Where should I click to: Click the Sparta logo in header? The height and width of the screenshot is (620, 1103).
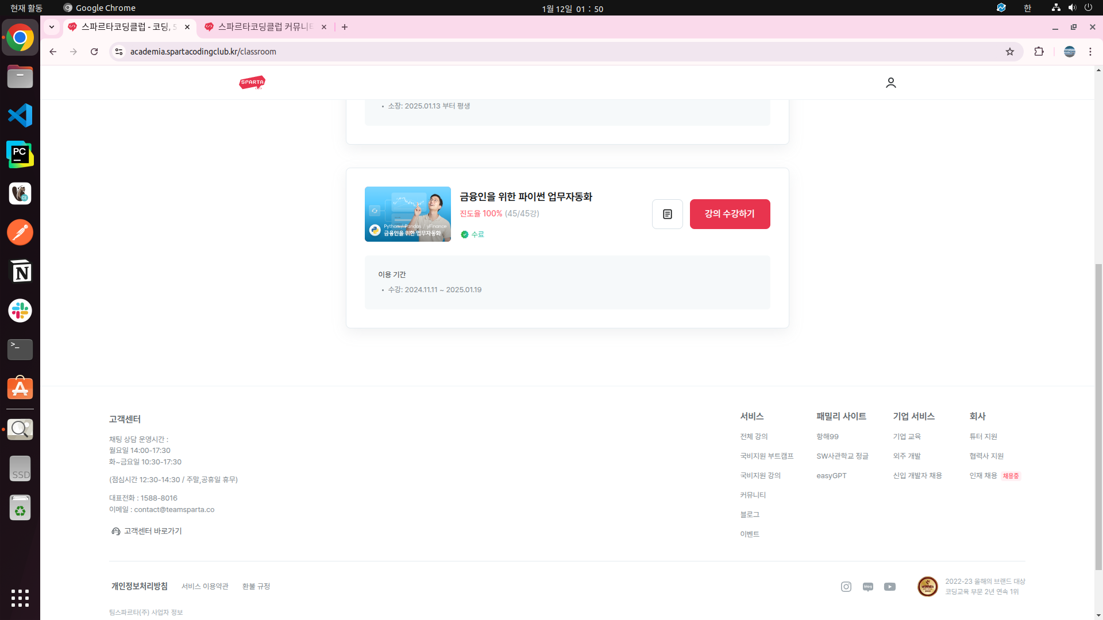(252, 83)
